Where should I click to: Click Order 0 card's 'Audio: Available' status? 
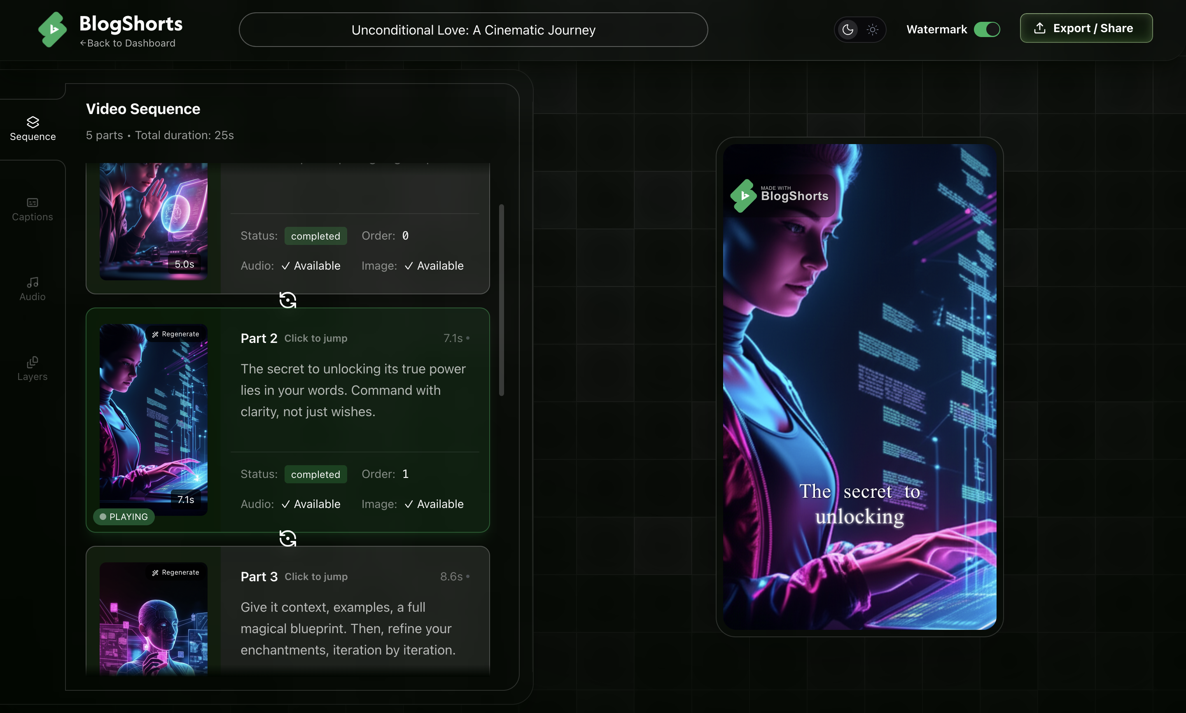(x=290, y=266)
